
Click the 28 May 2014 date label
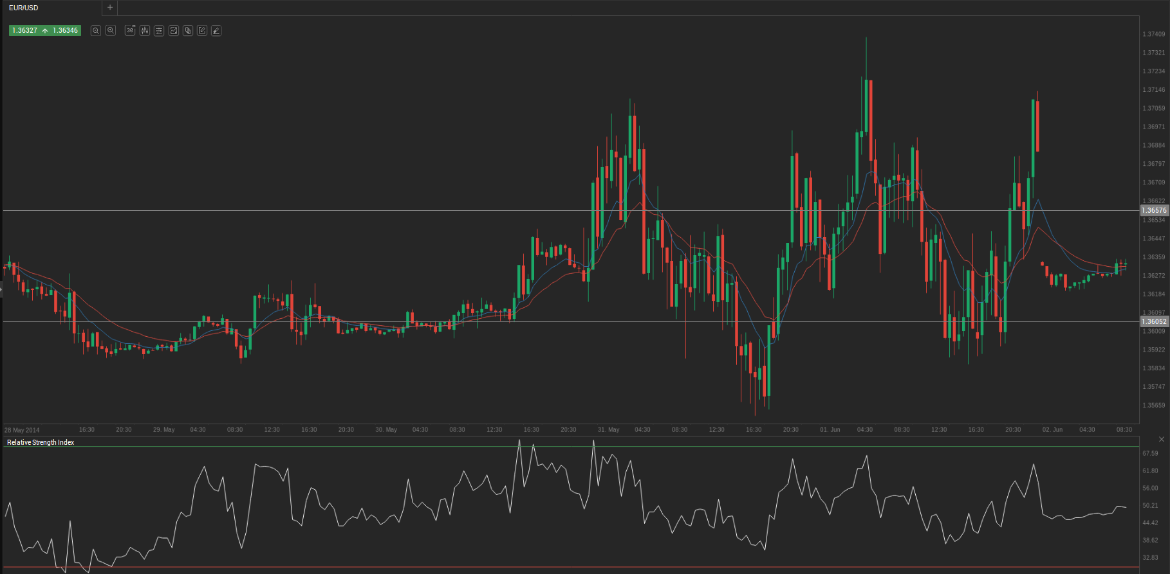(x=22, y=430)
